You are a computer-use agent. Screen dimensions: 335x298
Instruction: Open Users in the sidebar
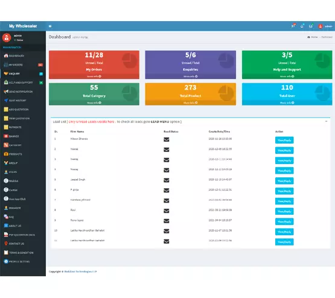coord(23,172)
